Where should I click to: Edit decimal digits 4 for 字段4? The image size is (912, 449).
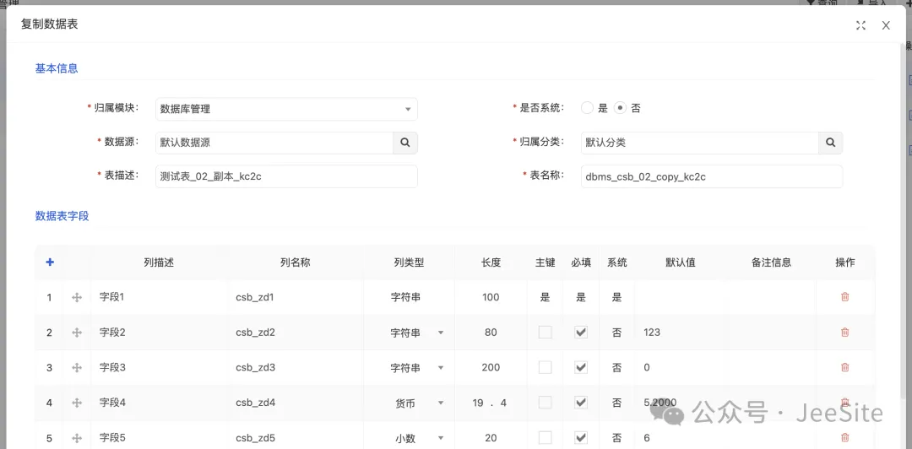click(503, 403)
